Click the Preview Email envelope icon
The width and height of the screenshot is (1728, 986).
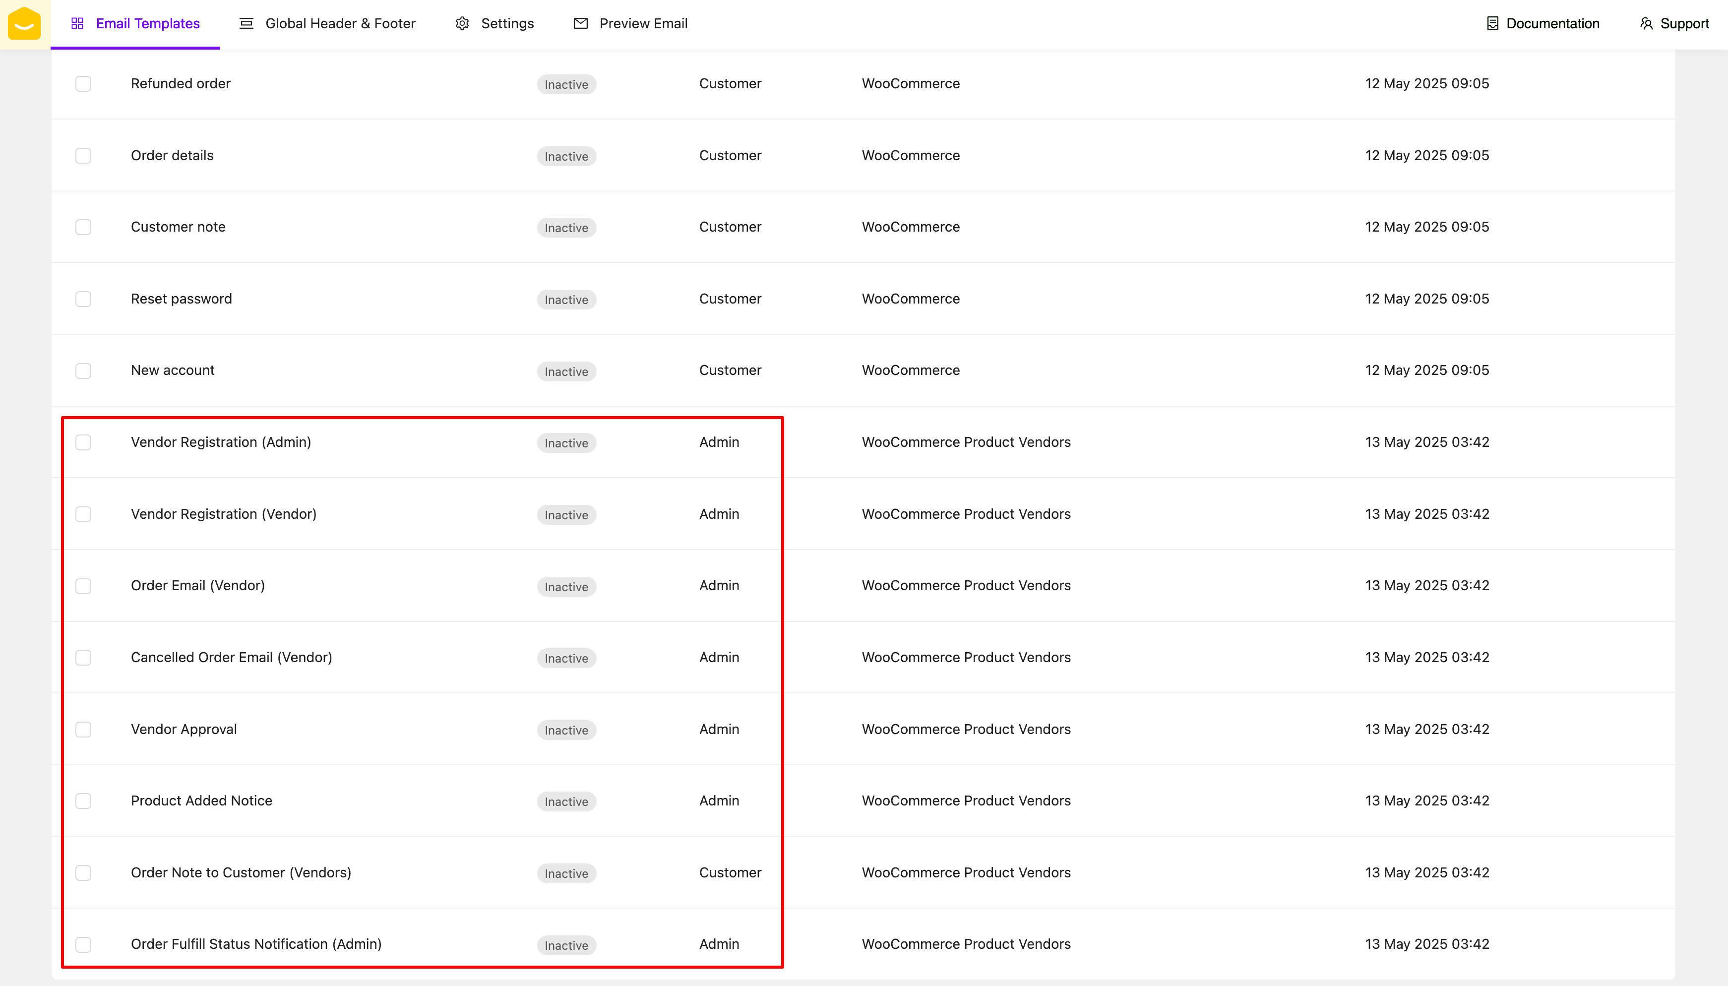tap(580, 24)
